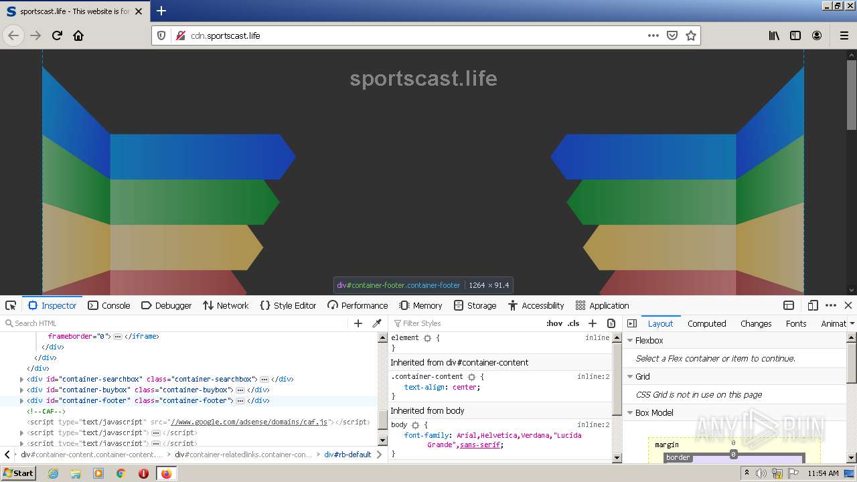Open the Application tab

pos(602,305)
